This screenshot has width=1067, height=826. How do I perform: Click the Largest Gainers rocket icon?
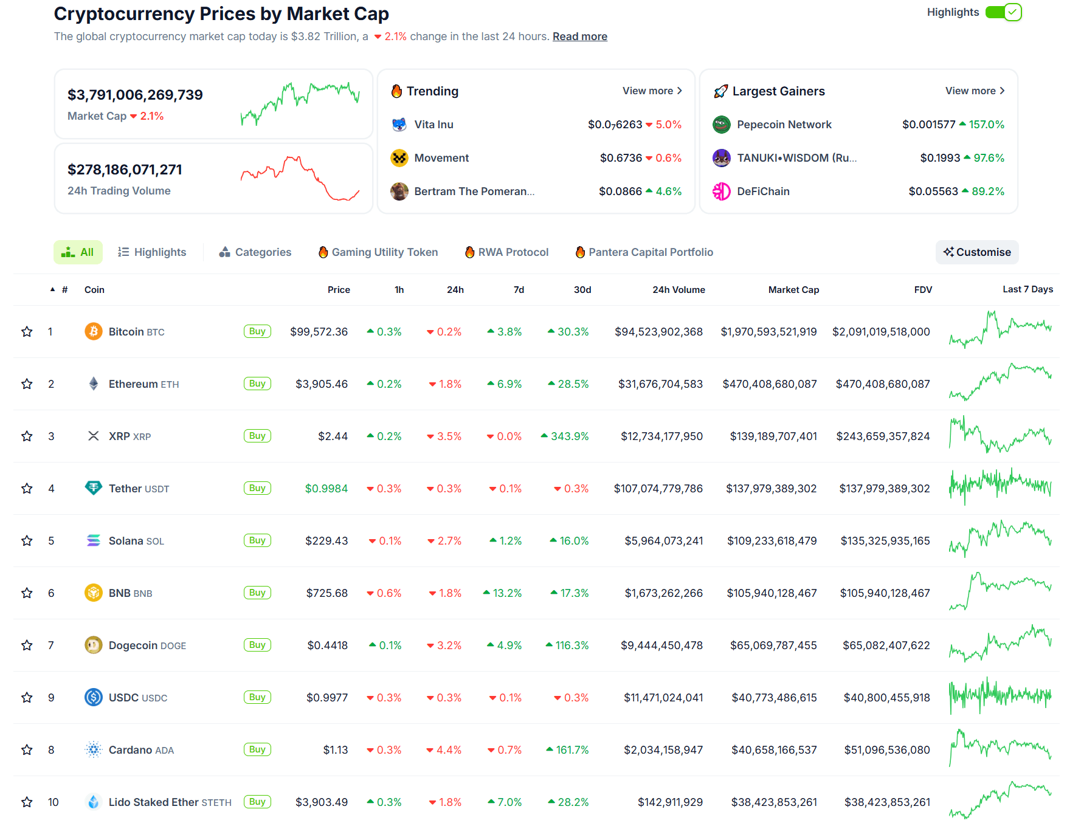point(720,91)
